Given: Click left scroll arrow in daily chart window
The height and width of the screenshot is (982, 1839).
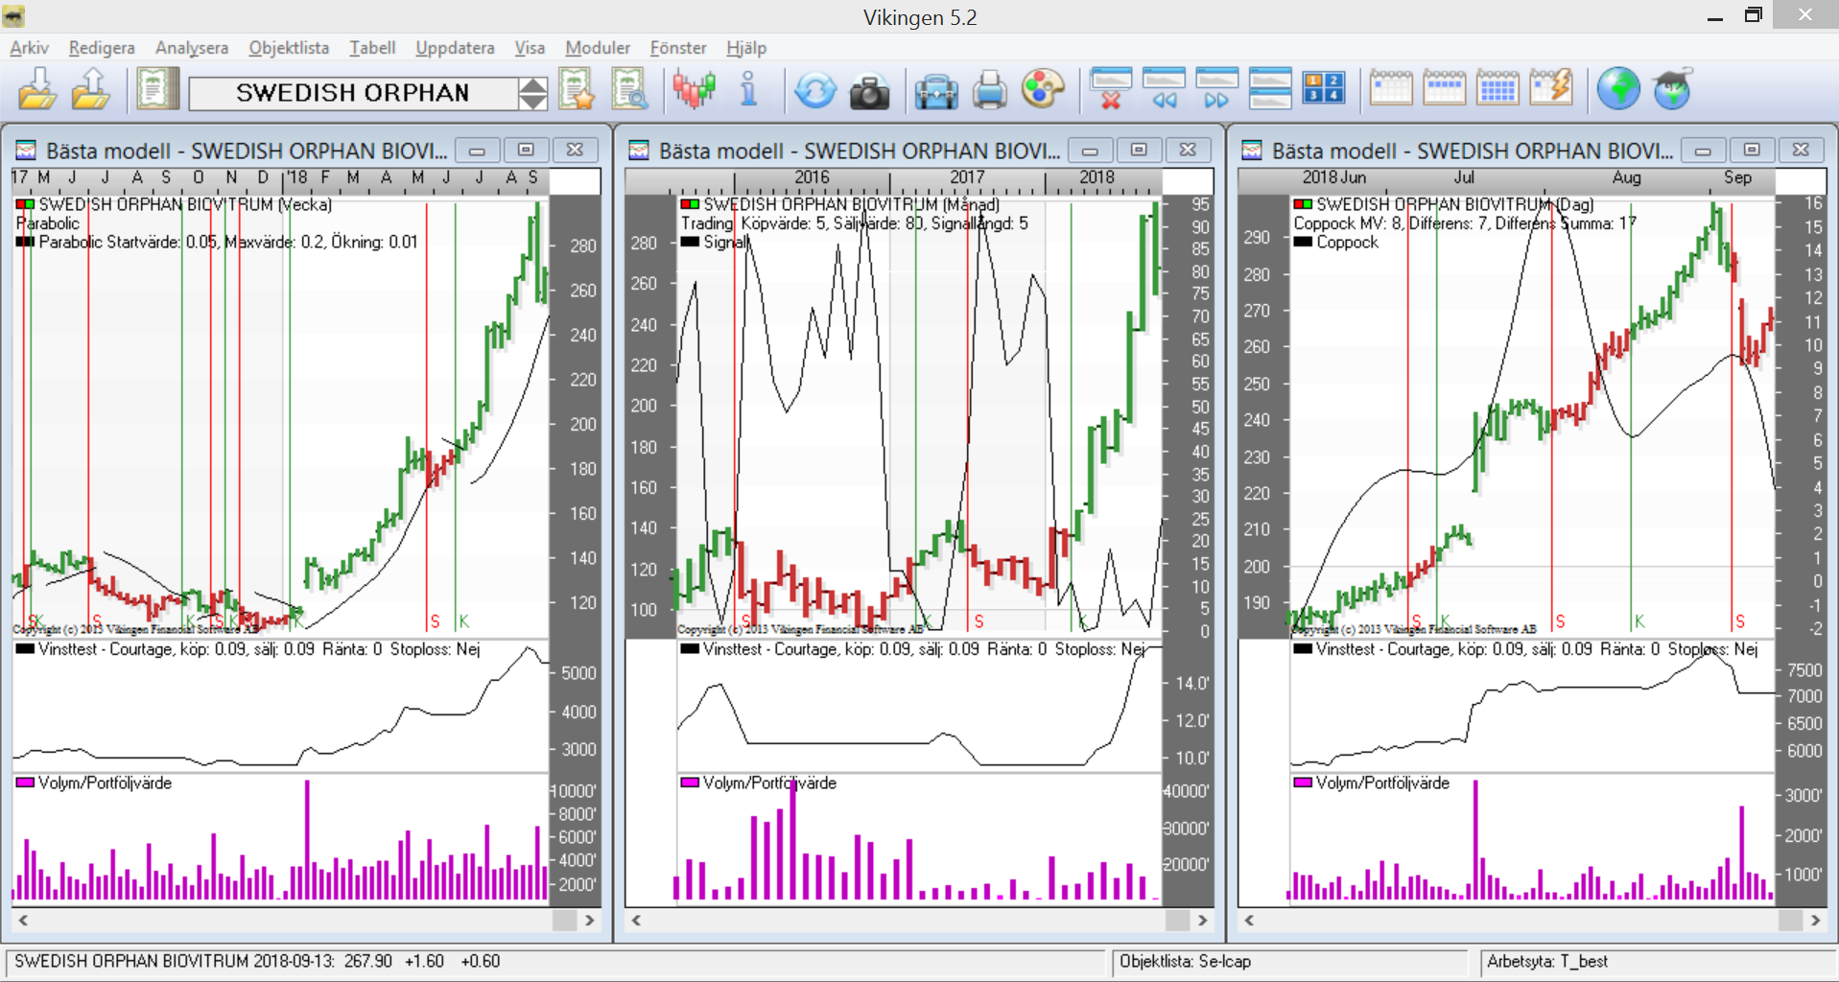Looking at the screenshot, I should 1249,920.
